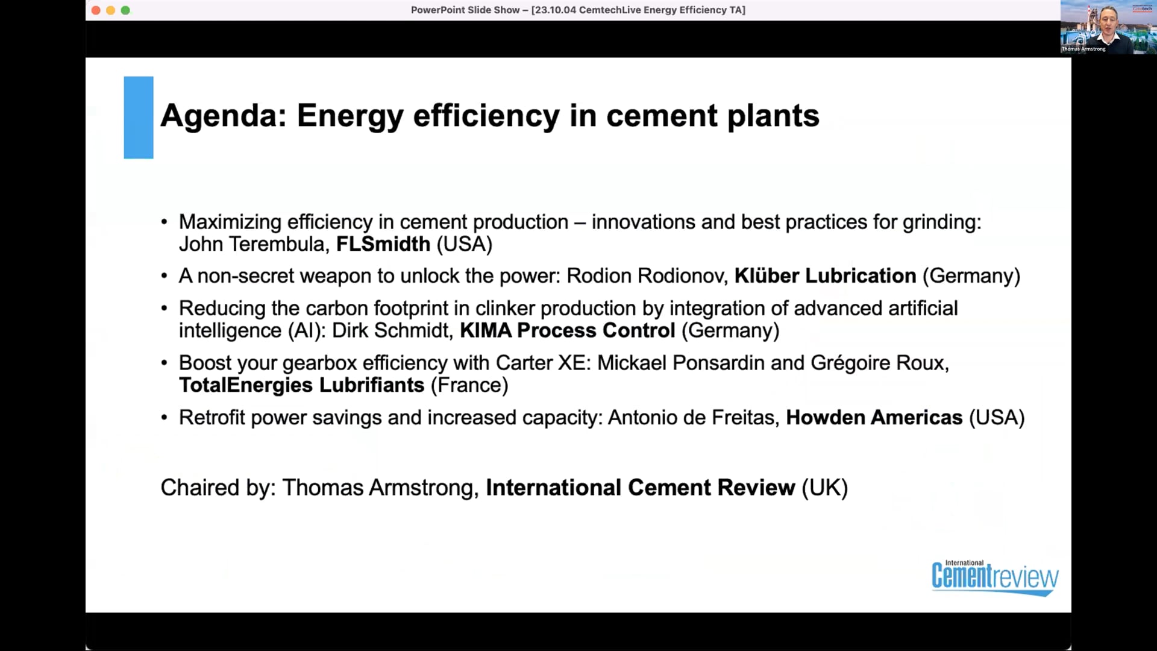Image resolution: width=1157 pixels, height=651 pixels.
Task: Click the 'TotalEnergies Lubrifiants' bold text
Action: coord(302,385)
